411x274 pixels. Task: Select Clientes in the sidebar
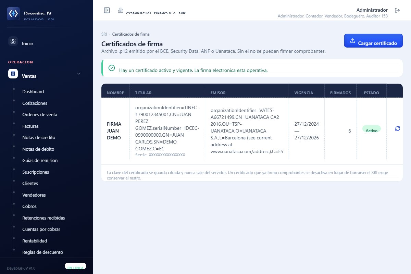point(30,183)
